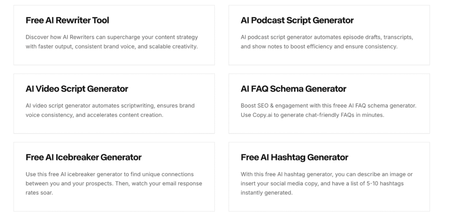The image size is (450, 217).
Task: Click the AI Rewriters description text
Action: 112,42
